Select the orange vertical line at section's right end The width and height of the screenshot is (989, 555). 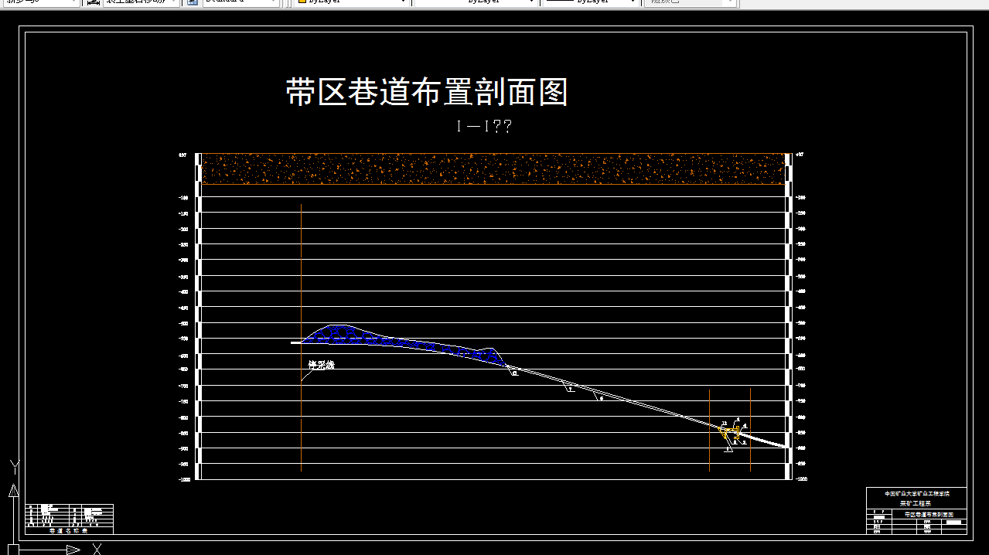(x=750, y=430)
